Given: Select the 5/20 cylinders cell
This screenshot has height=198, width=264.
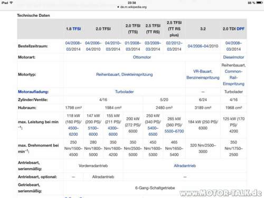Looking at the screenshot, I should [164, 100].
